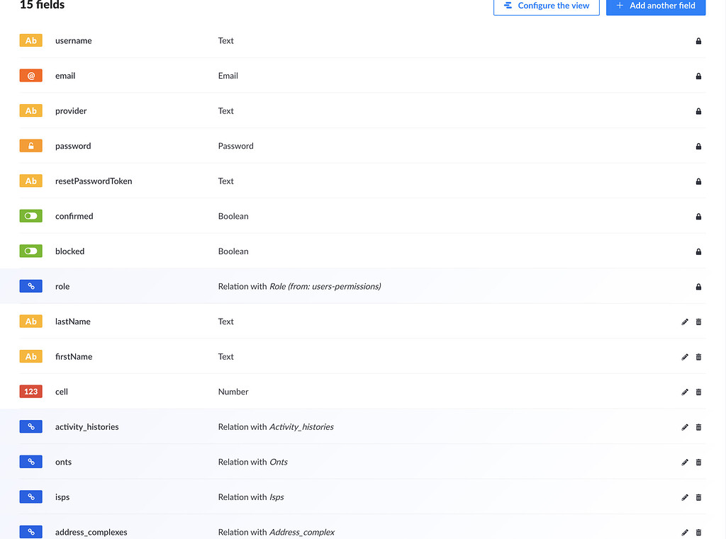This screenshot has height=539, width=726.
Task: Edit the lastName field using the pencil icon
Action: coord(684,322)
